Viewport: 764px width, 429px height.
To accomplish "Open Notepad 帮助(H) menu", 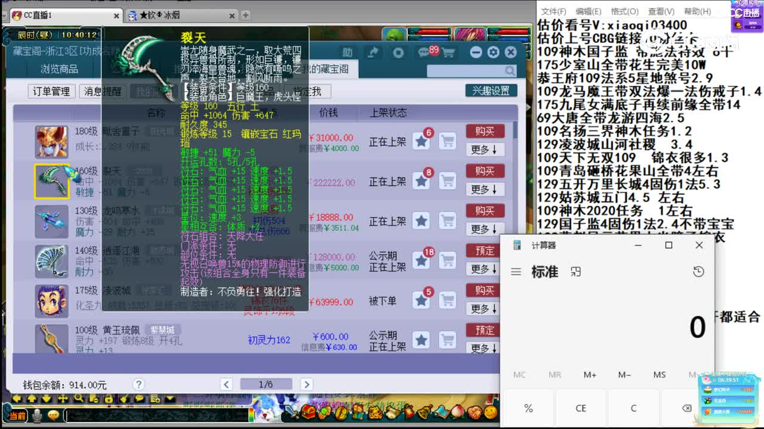I will pyautogui.click(x=697, y=11).
